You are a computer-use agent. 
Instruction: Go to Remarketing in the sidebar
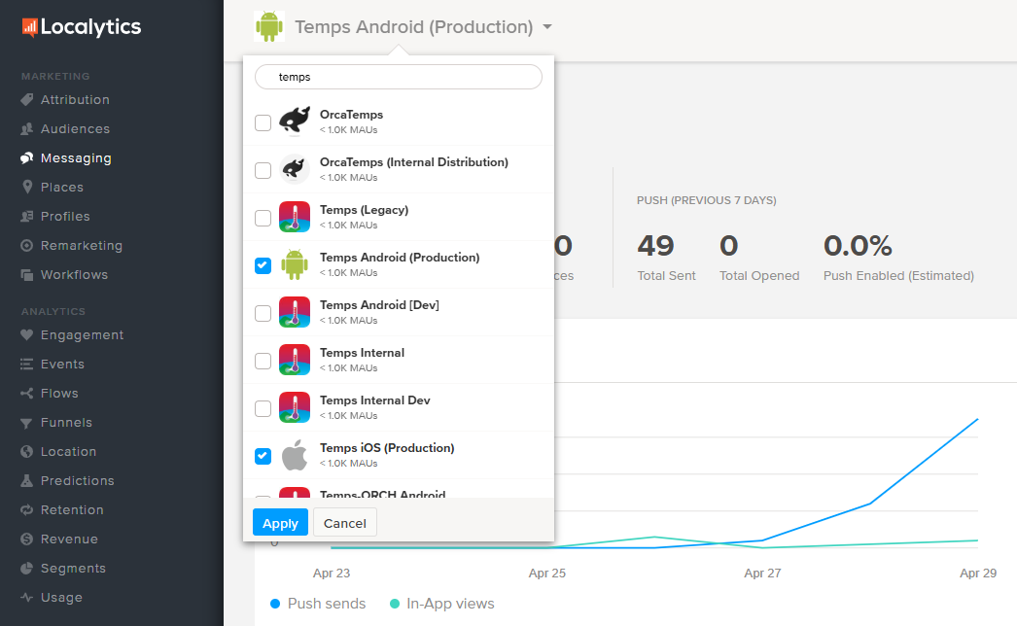coord(81,246)
